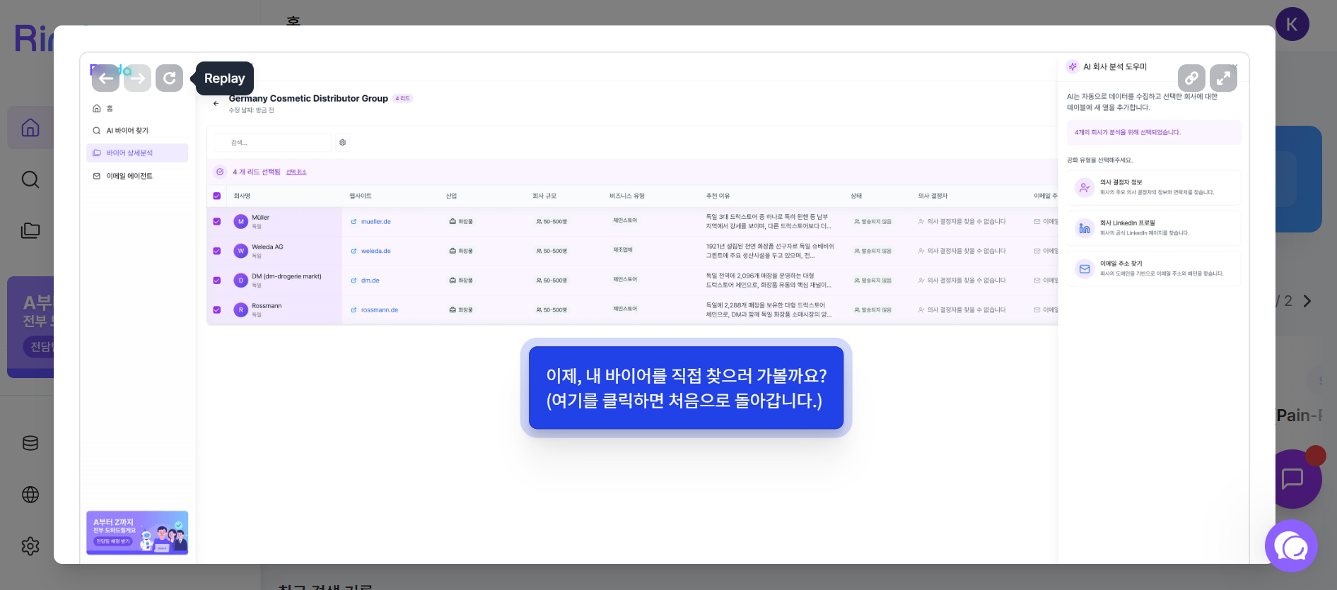The height and width of the screenshot is (590, 1337).
Task: Click the 4 개 리드 선택됨 selection label
Action: [257, 172]
